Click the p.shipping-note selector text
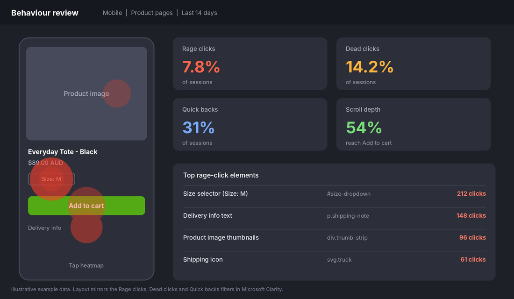 348,216
